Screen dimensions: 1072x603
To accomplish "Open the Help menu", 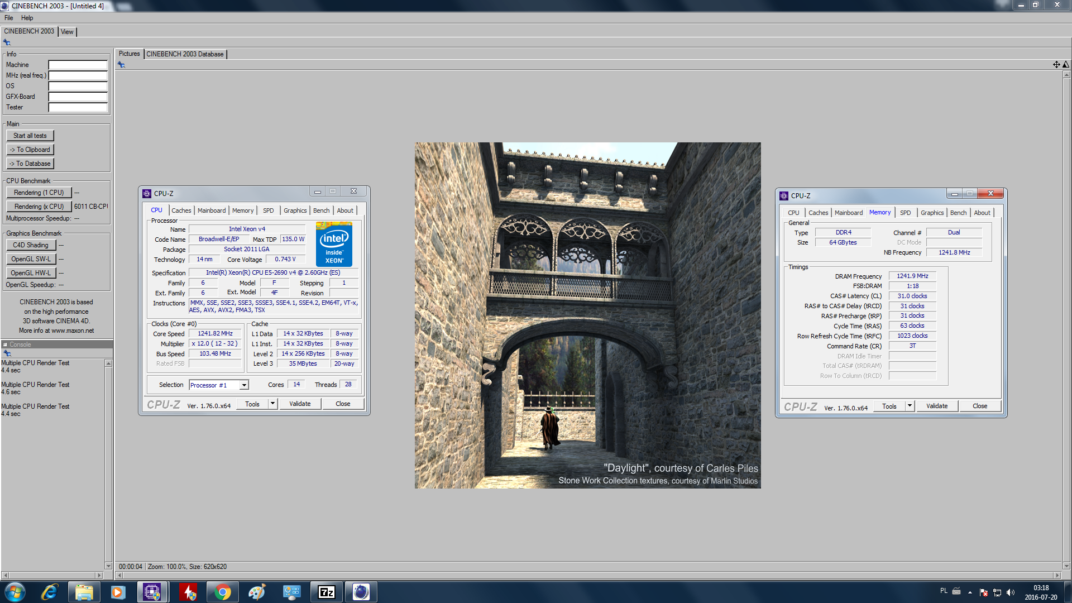I will pos(27,18).
